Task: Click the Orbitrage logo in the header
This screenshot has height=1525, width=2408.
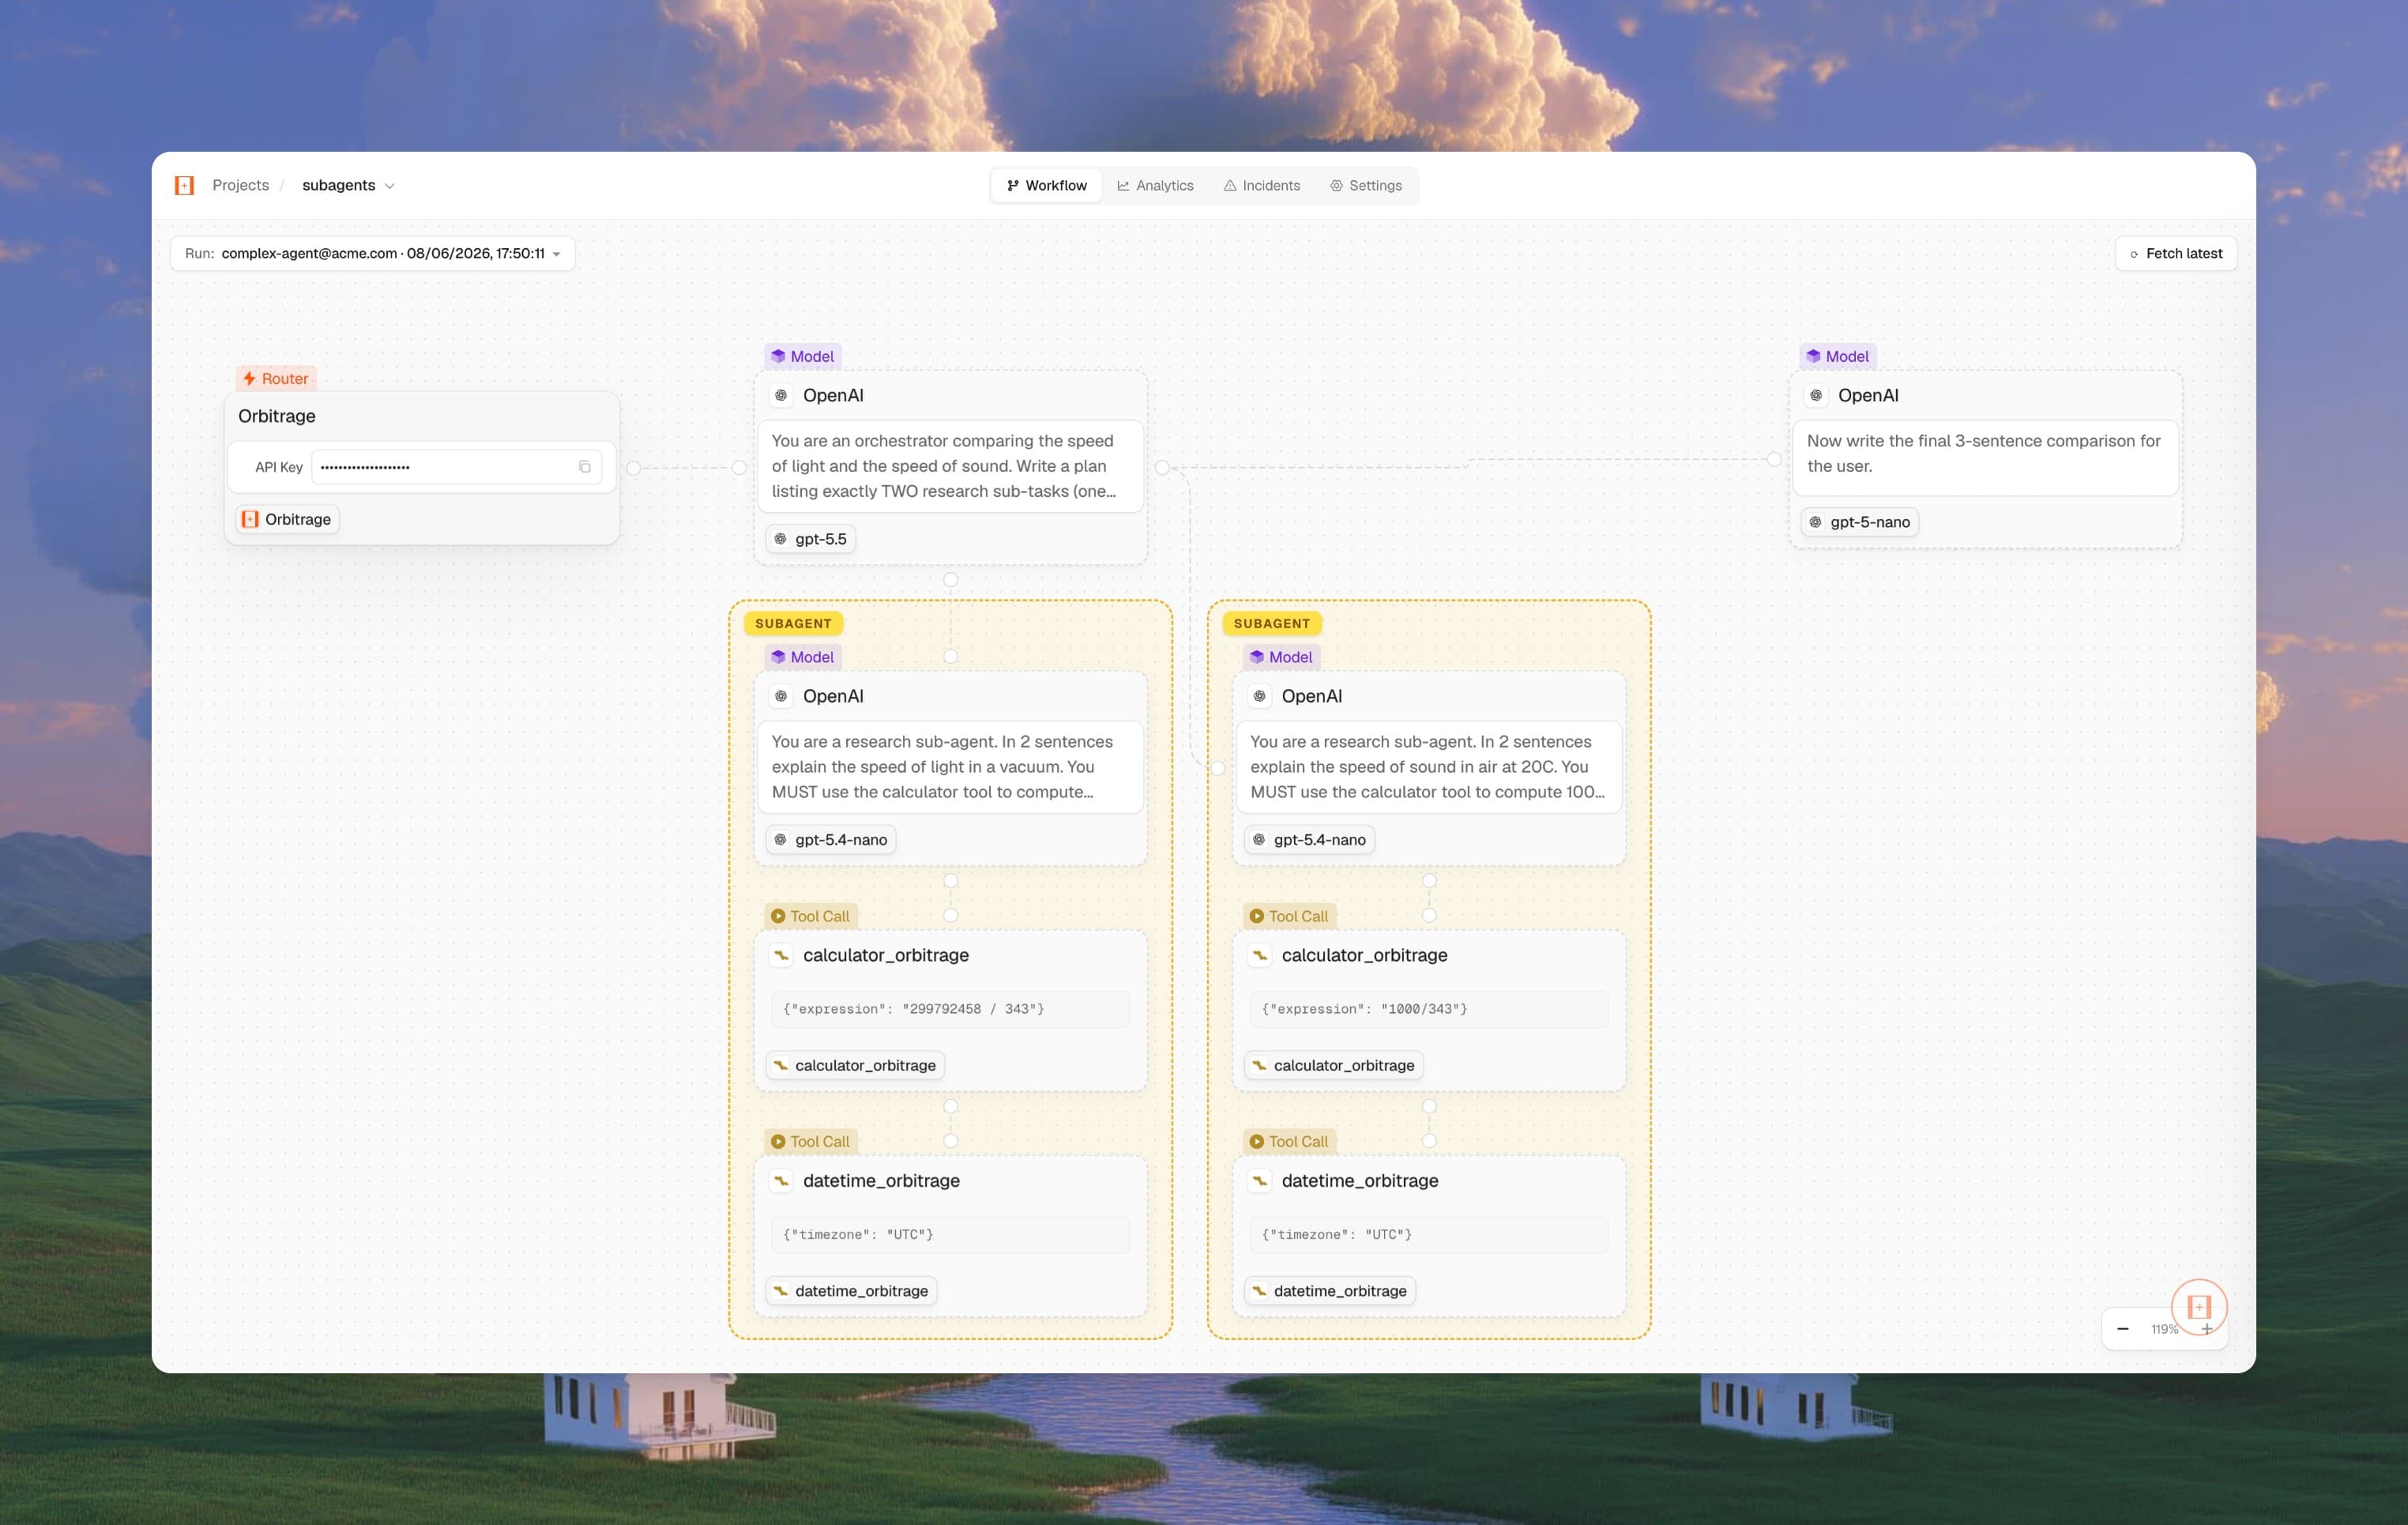Action: pos(184,185)
